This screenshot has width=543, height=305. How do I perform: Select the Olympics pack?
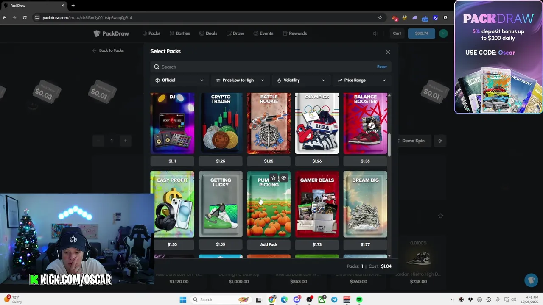317,123
